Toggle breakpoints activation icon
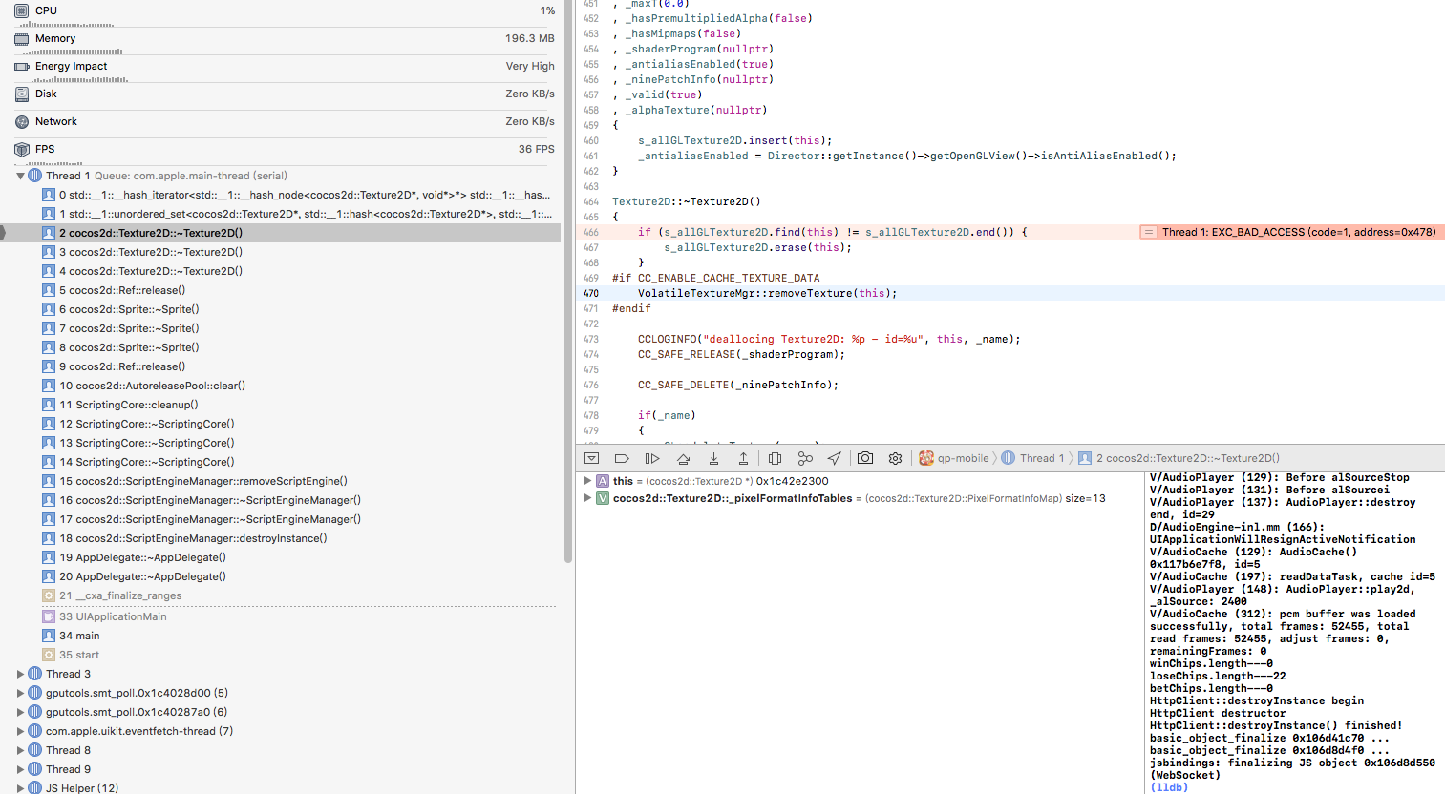Viewport: 1445px width, 794px height. point(622,458)
